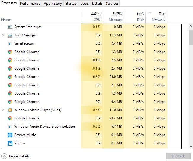This screenshot has height=161, width=193.
Task: Click the 2.1 MB memory cell
Action: pos(113,85)
